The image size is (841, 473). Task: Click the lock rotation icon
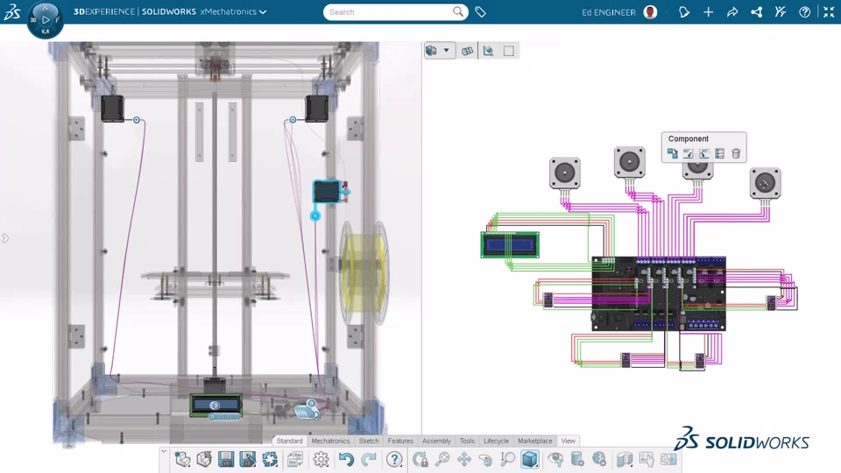click(x=420, y=459)
